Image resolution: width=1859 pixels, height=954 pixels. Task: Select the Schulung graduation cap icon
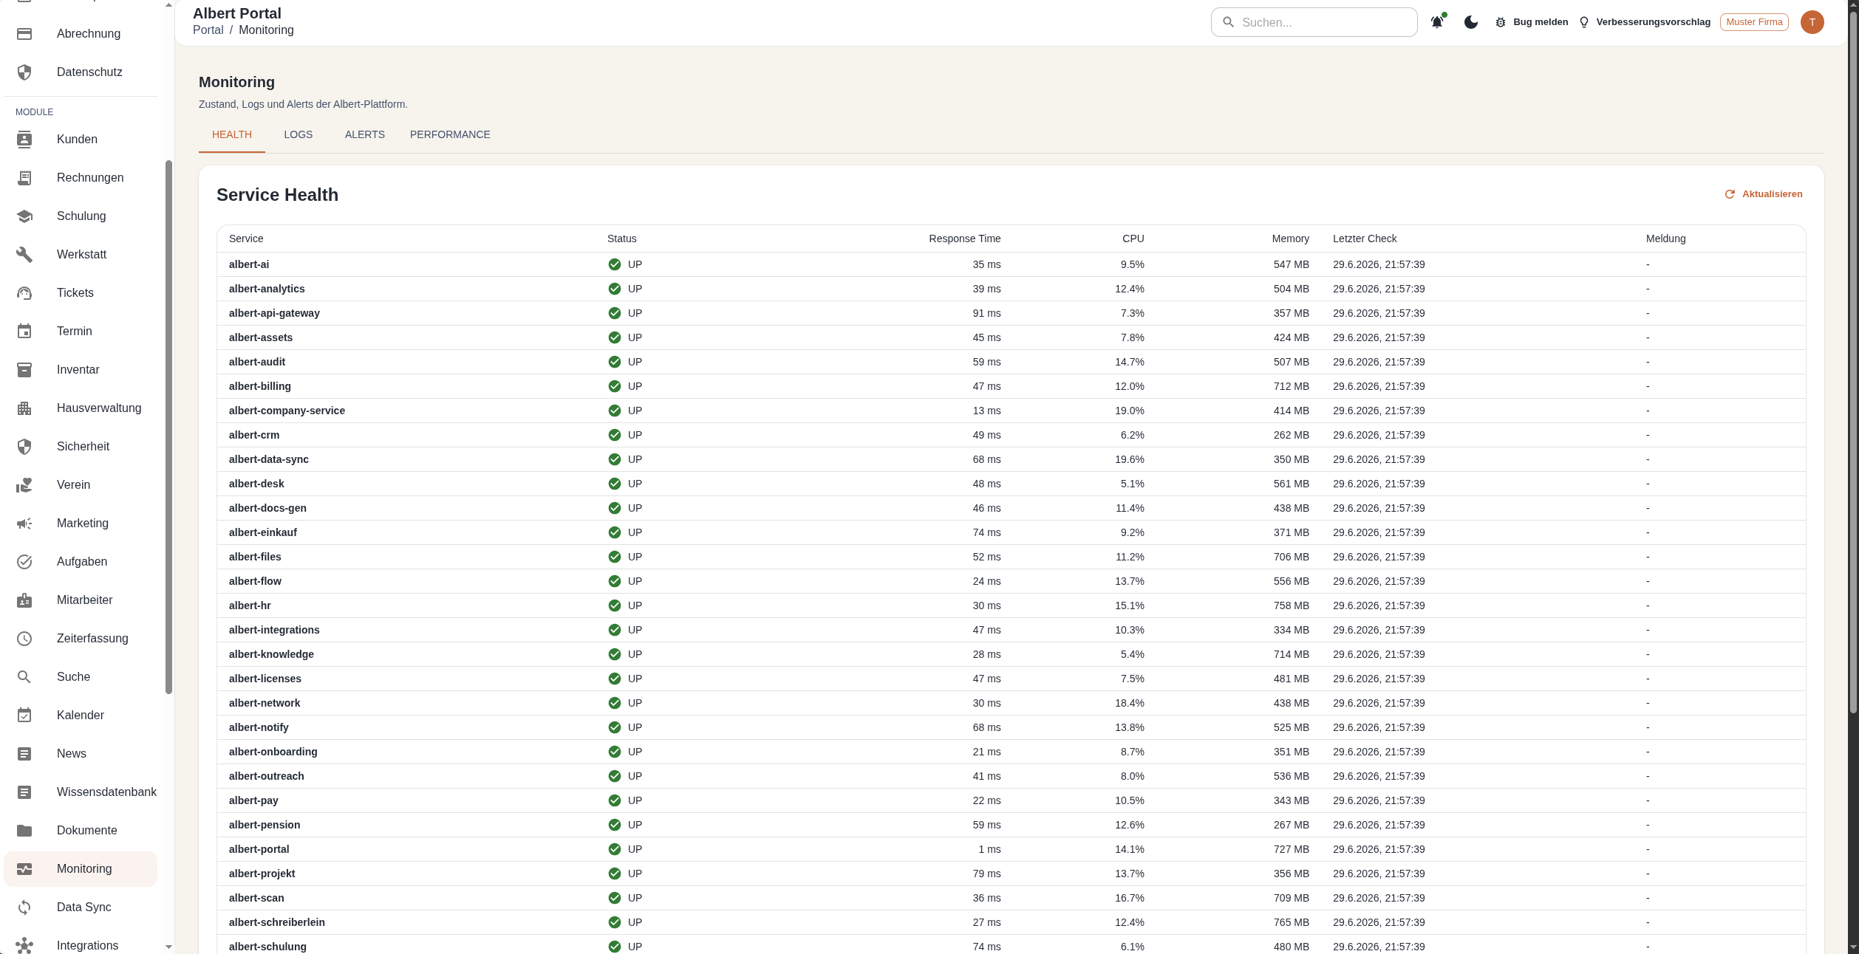(24, 216)
